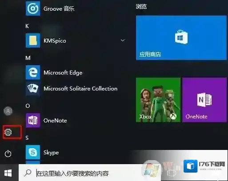Open the 应用商店 store tile
The image size is (228, 181).
(181, 38)
